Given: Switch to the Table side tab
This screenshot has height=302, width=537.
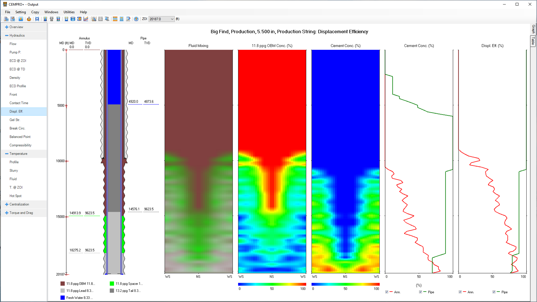Looking at the screenshot, I should point(533,41).
